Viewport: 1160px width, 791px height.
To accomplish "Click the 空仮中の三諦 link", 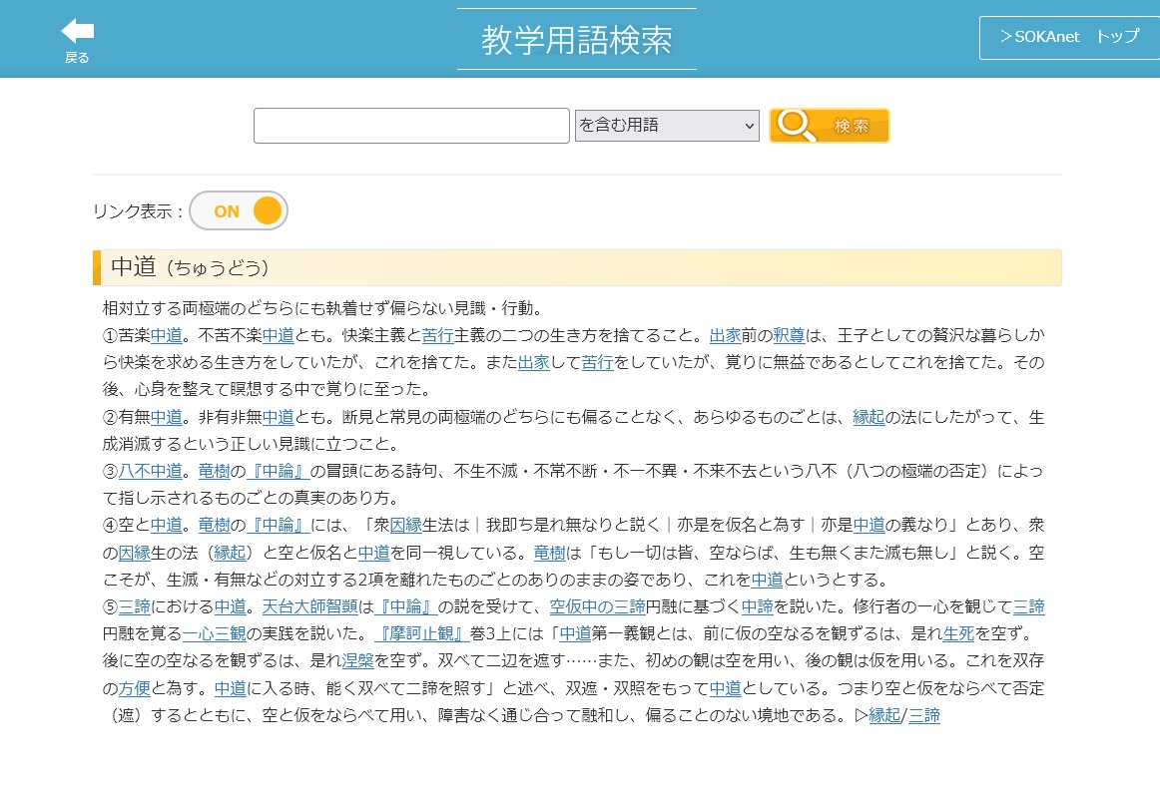I will [597, 606].
